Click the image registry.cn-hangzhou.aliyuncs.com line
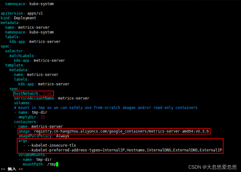Screen dimensions: 241x172 114,131
